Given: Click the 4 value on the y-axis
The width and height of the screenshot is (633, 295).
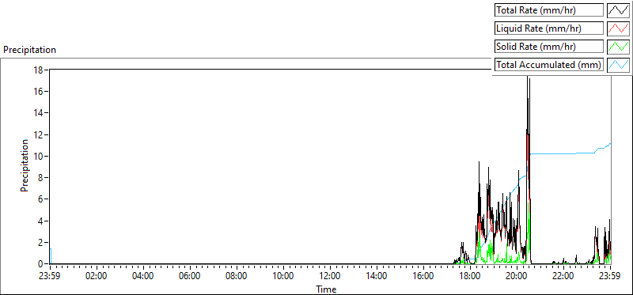Looking at the screenshot, I should click(x=42, y=221).
